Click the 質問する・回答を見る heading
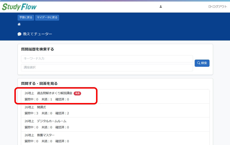 click(39, 83)
